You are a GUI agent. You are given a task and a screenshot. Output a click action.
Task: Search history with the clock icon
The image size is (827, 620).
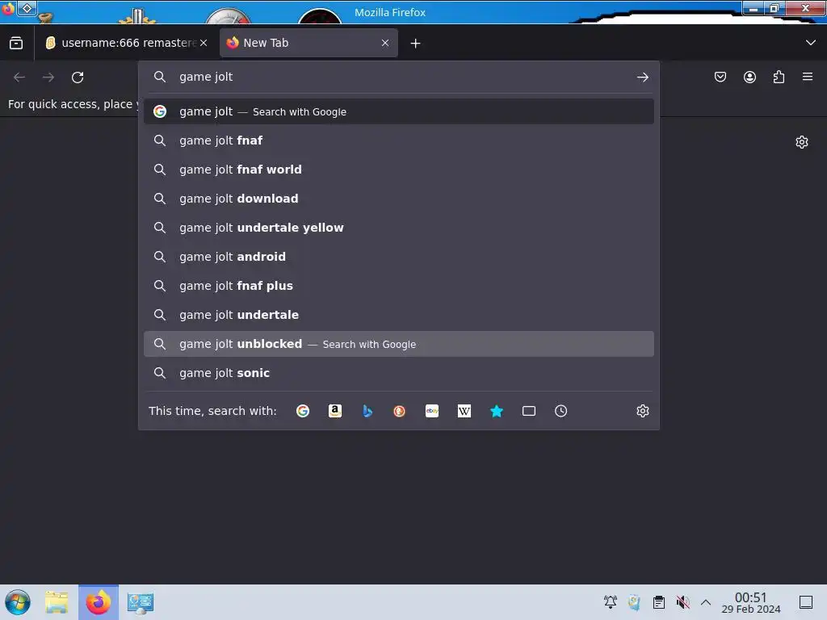pos(560,411)
